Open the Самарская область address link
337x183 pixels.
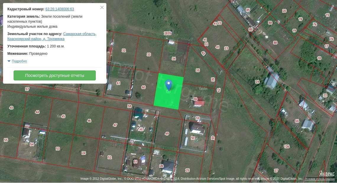pyautogui.click(x=80, y=34)
